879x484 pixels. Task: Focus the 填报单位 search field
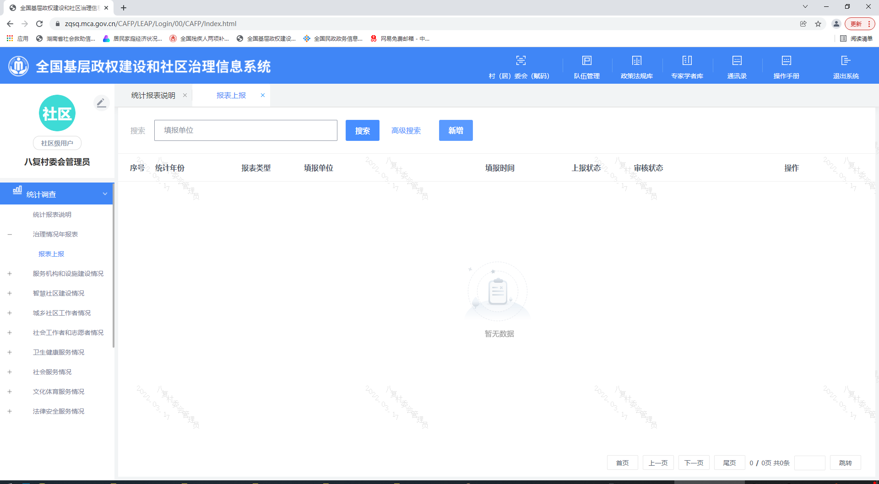[245, 130]
